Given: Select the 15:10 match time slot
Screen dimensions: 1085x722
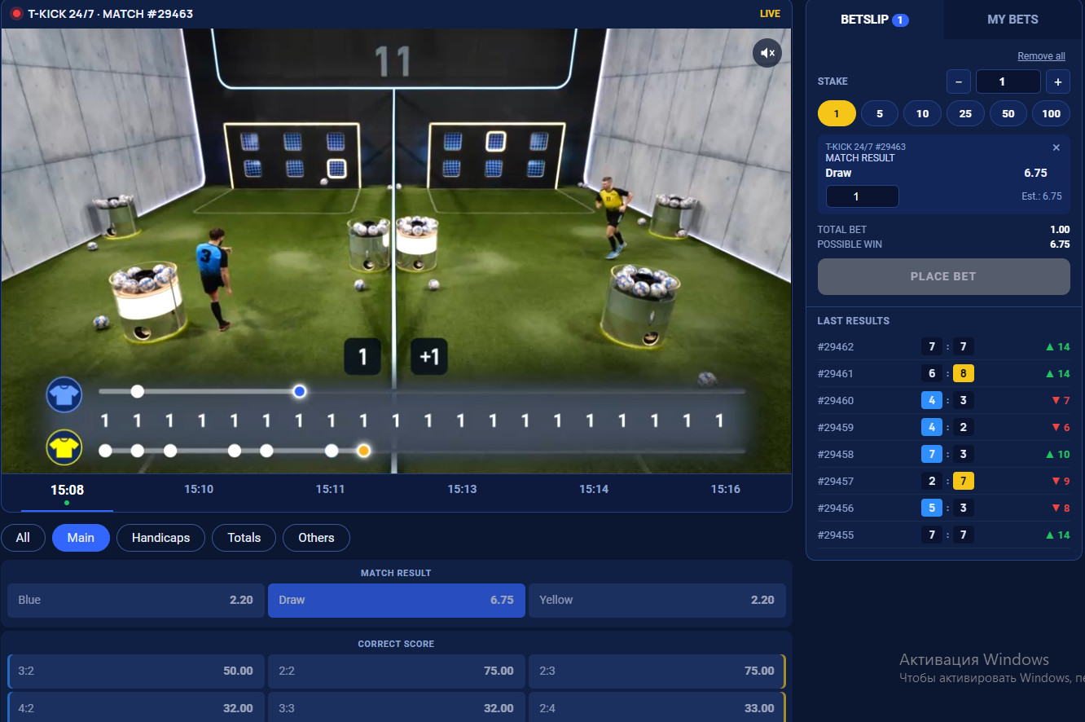Looking at the screenshot, I should [x=199, y=489].
